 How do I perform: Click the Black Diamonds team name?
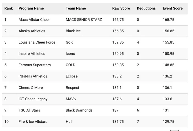coord(79,110)
